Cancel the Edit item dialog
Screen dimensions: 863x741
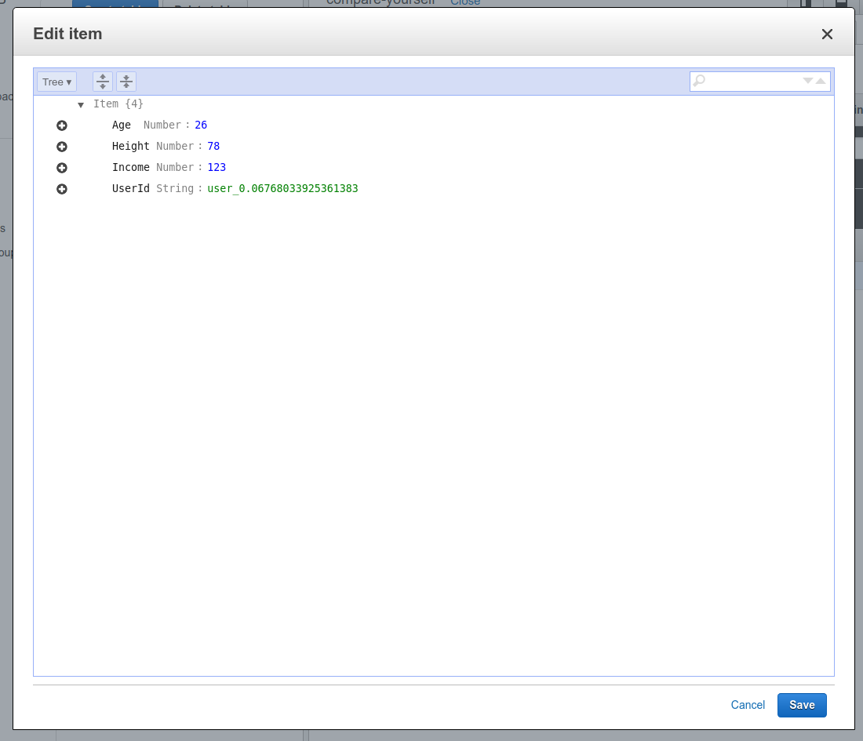point(748,705)
